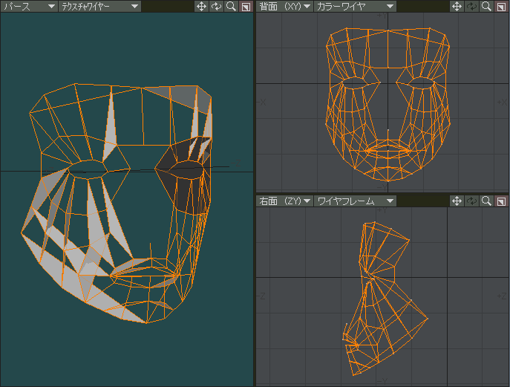This screenshot has width=510, height=387.
Task: Maximize the 背面 (XY) viewport
Action: (x=502, y=6)
